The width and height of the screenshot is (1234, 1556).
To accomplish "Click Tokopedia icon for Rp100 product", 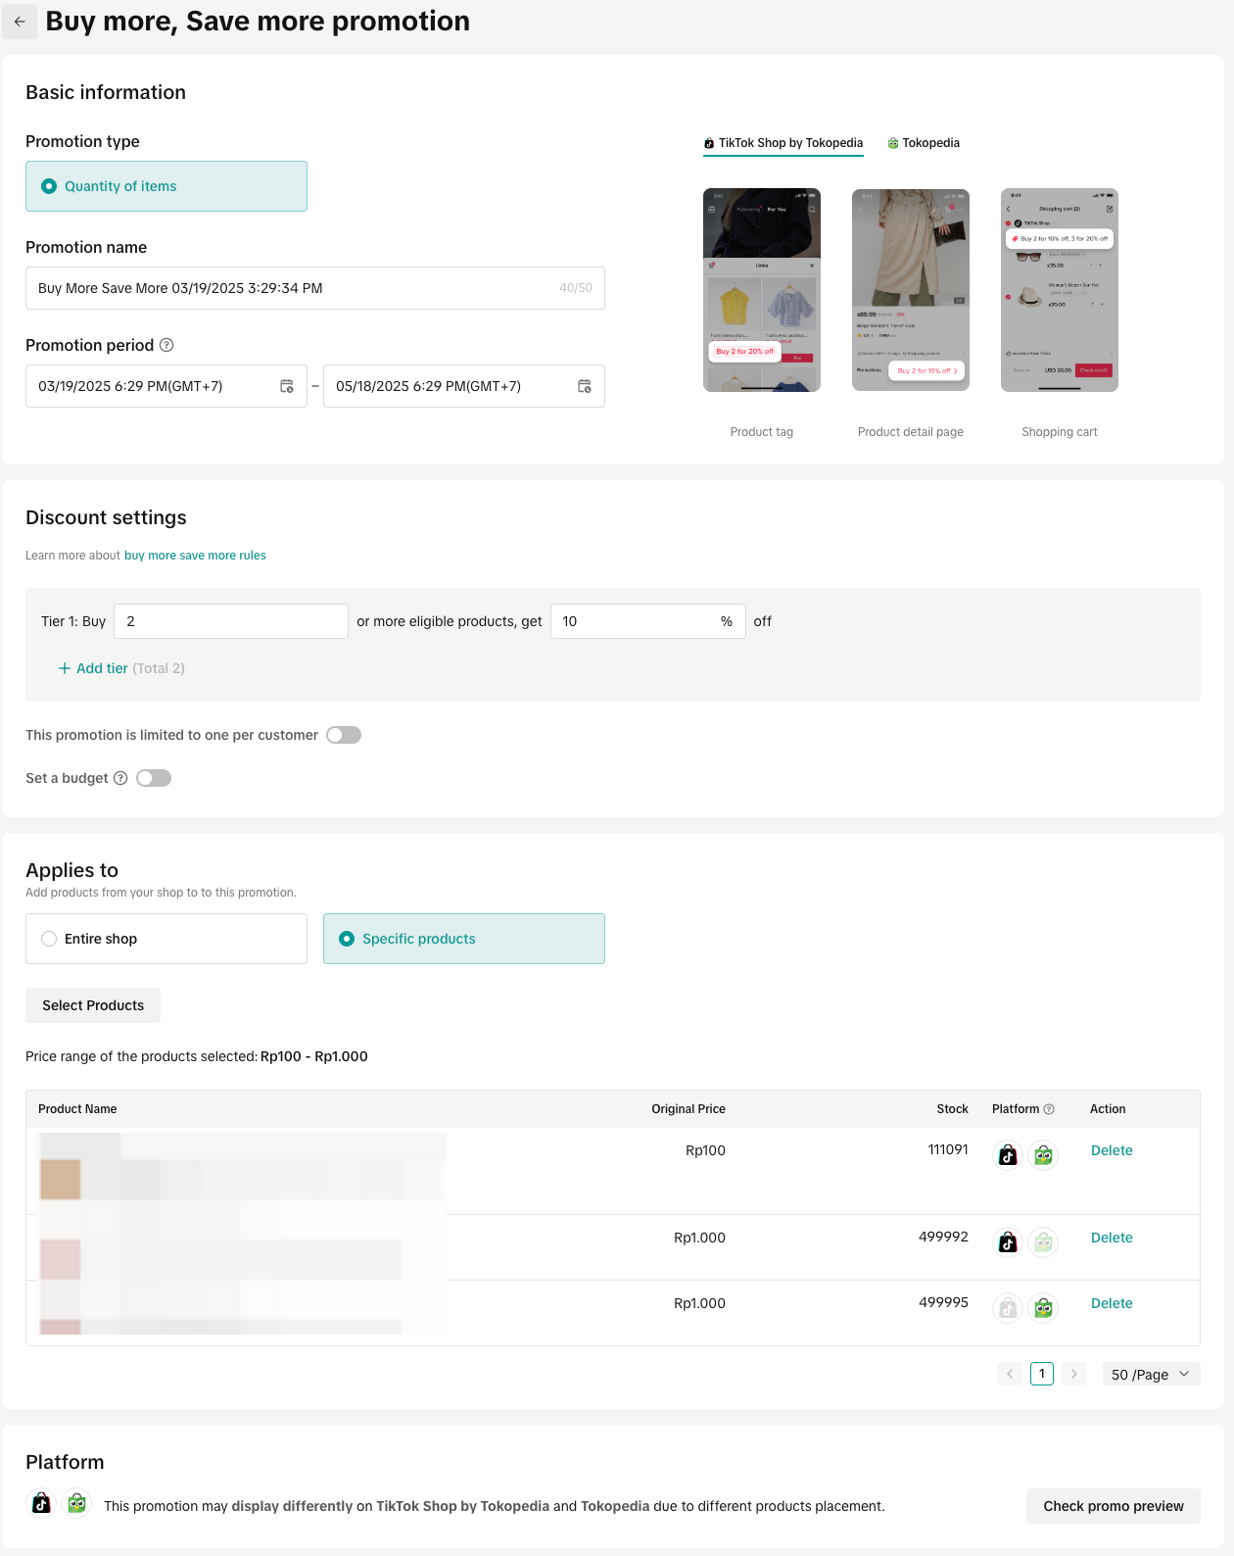I will point(1044,1156).
